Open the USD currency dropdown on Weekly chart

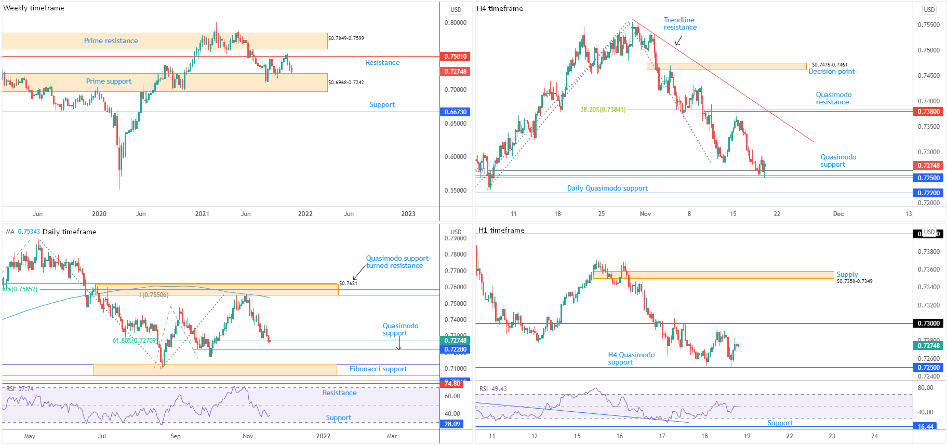(x=456, y=9)
